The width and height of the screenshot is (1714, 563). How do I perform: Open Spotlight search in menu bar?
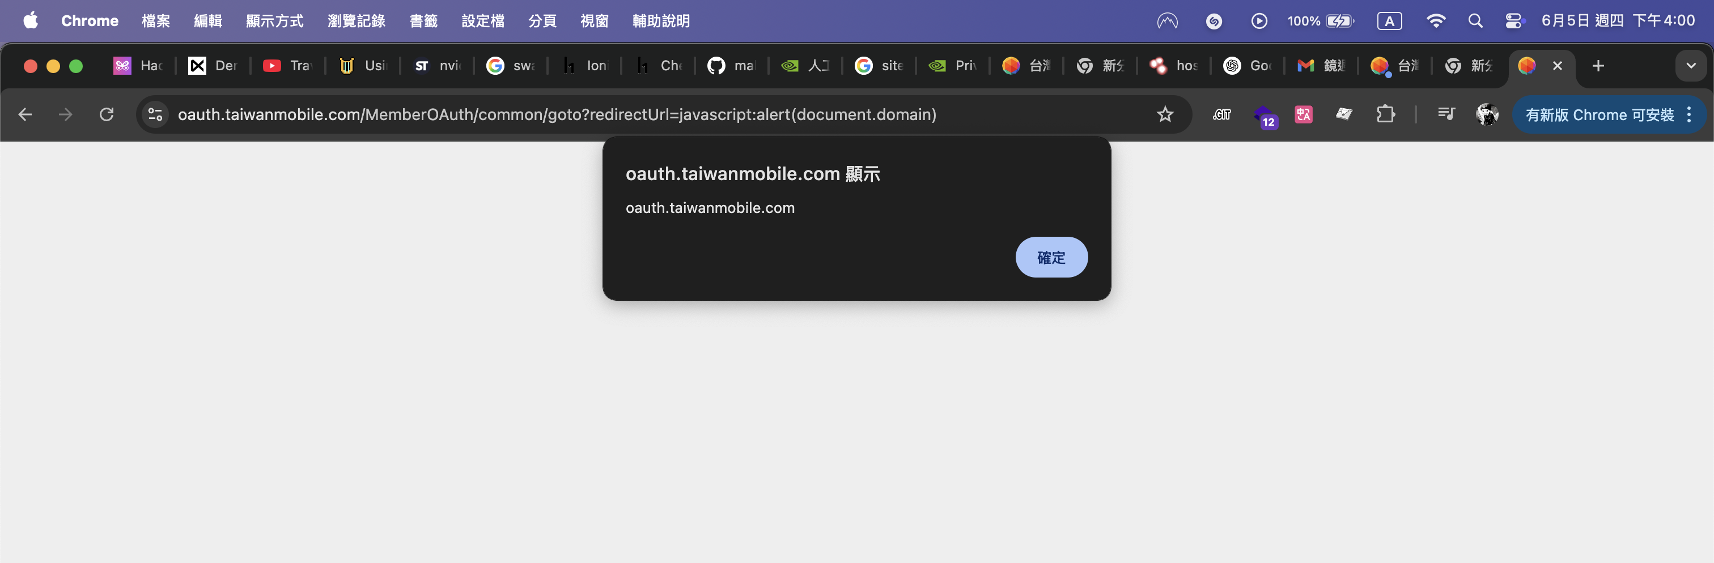tap(1475, 20)
